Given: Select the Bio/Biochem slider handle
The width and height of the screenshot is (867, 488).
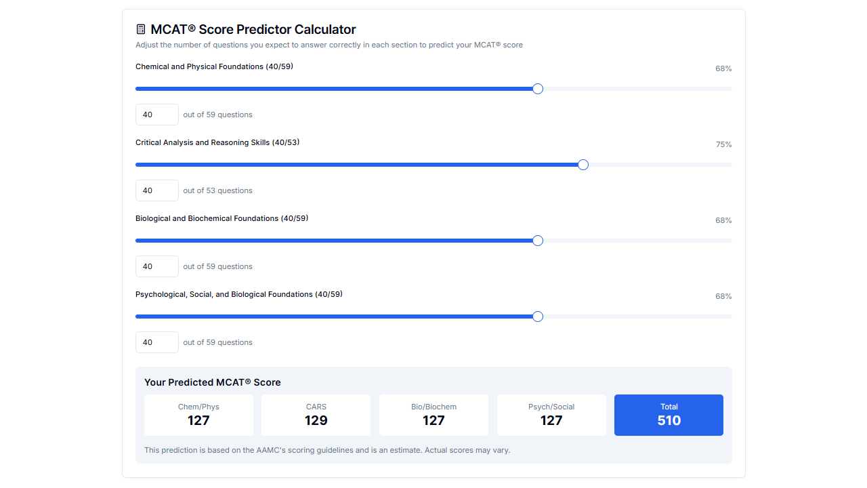Looking at the screenshot, I should 537,240.
